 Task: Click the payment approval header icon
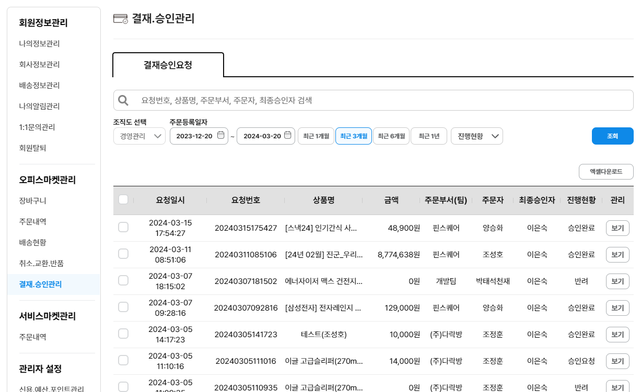click(x=120, y=19)
